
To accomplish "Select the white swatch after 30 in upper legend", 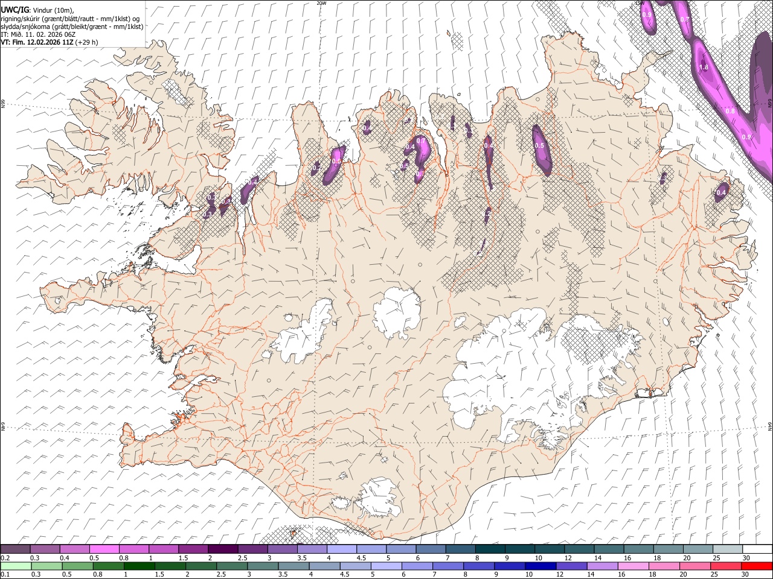I will [757, 549].
